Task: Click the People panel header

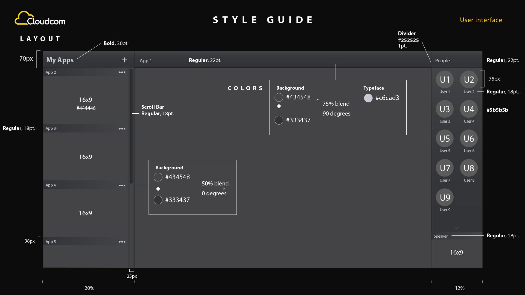Action: 442,61
